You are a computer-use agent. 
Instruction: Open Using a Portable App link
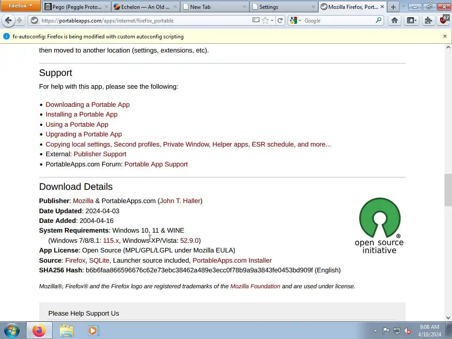click(77, 124)
